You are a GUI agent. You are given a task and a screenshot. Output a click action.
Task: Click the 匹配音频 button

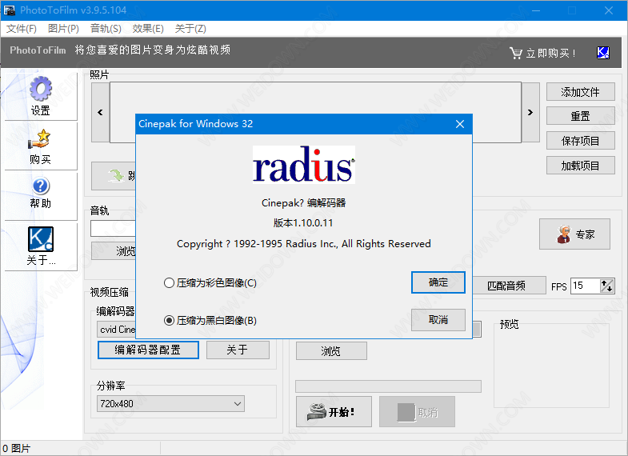pyautogui.click(x=509, y=286)
